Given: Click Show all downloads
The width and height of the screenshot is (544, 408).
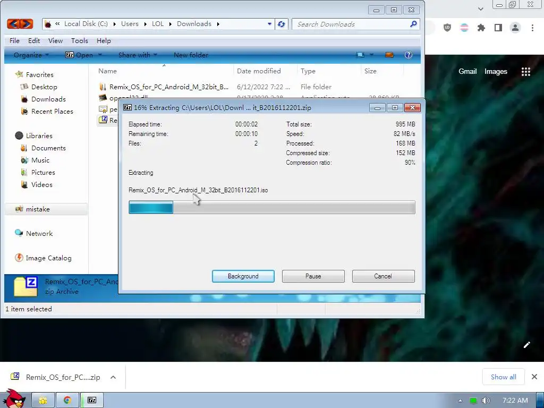Looking at the screenshot, I should pos(504,377).
